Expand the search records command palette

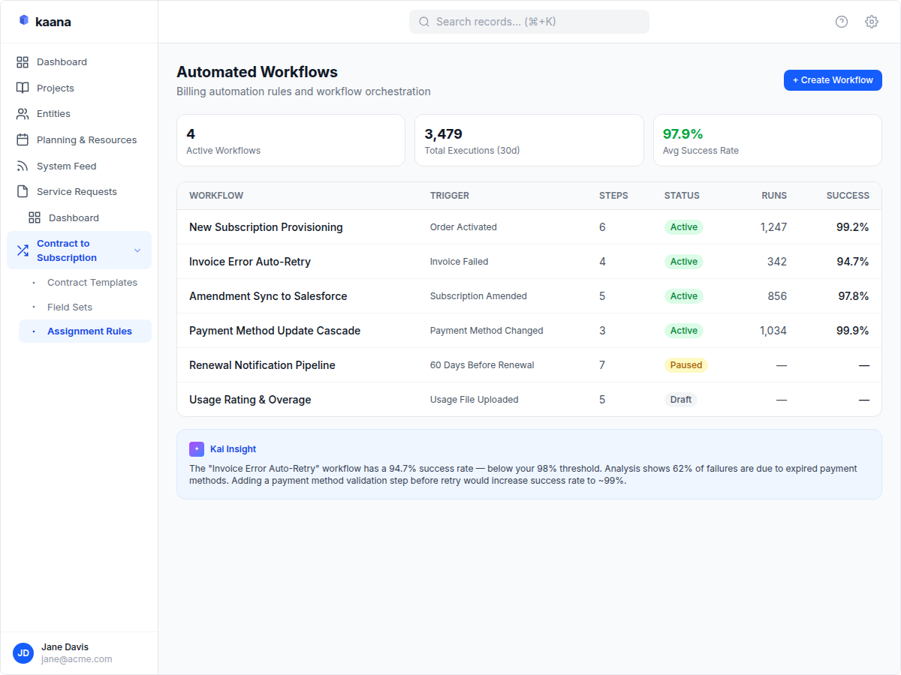[x=529, y=21]
